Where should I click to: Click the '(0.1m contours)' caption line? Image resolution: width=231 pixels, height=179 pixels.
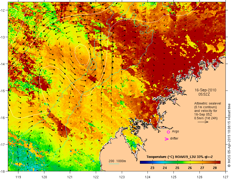tap(206, 107)
